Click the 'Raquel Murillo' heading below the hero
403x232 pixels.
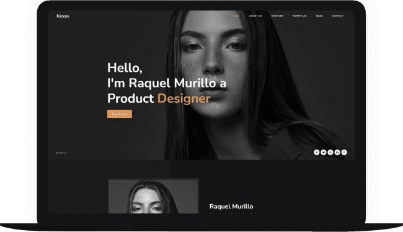(x=231, y=207)
